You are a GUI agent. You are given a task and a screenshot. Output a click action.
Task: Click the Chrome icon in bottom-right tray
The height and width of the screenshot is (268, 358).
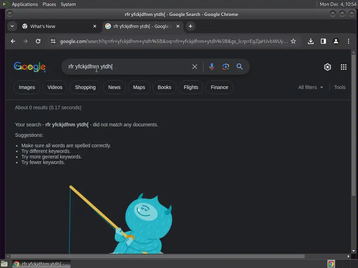click(331, 264)
